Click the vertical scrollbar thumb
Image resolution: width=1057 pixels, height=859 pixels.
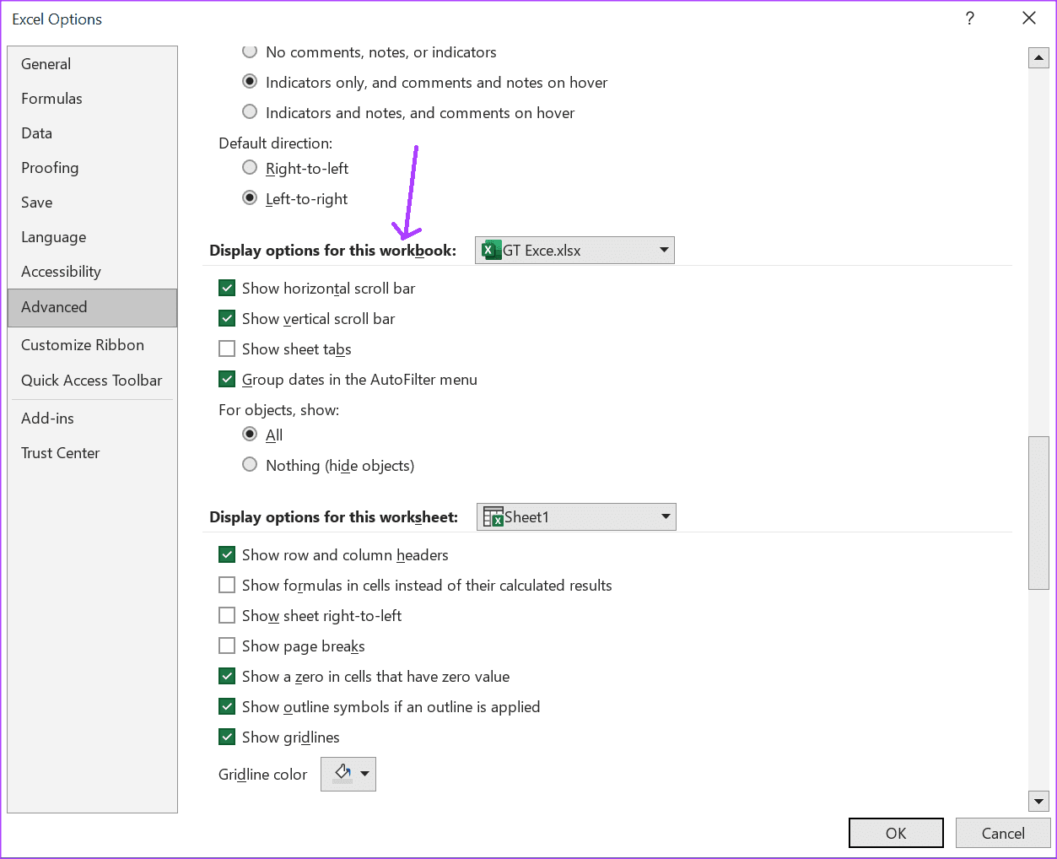[x=1038, y=512]
